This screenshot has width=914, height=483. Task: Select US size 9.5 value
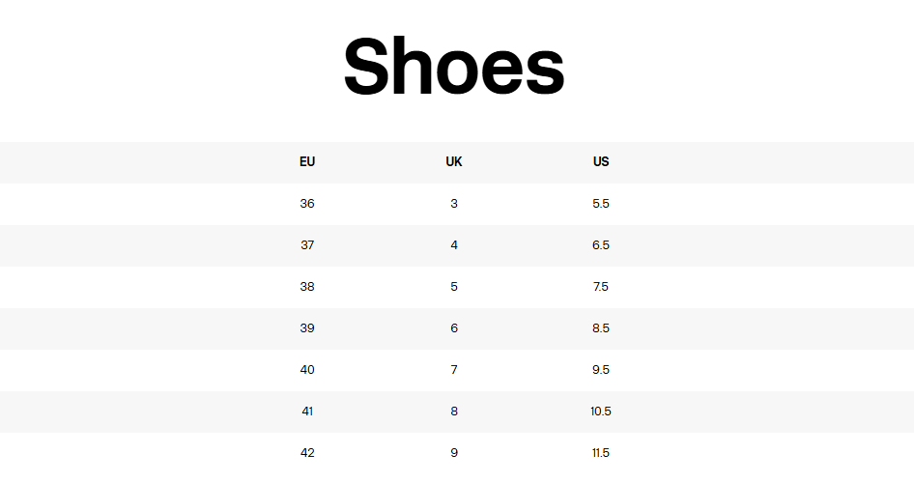click(601, 370)
